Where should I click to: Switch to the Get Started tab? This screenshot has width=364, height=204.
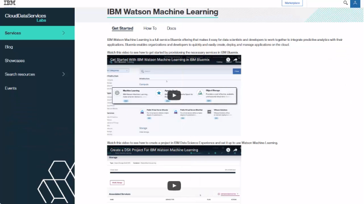coord(122,28)
